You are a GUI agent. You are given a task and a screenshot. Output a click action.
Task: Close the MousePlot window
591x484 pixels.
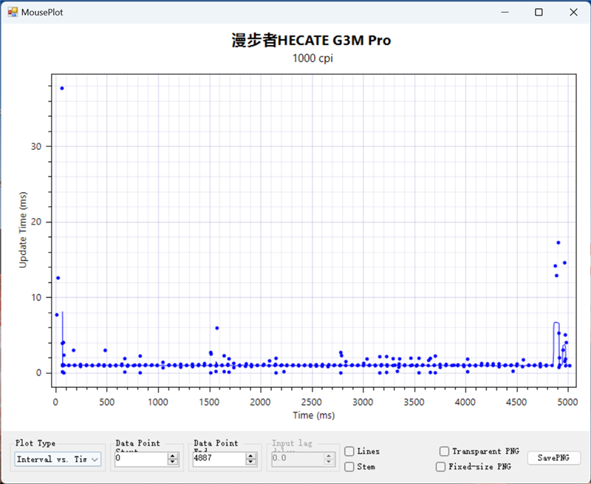pyautogui.click(x=573, y=12)
